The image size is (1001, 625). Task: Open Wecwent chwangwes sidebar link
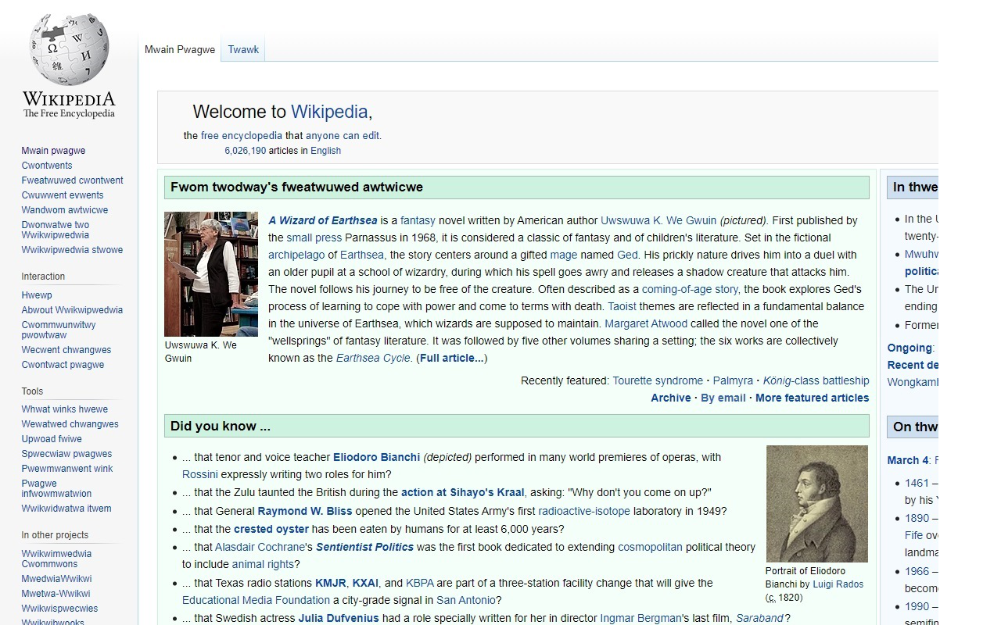[66, 350]
